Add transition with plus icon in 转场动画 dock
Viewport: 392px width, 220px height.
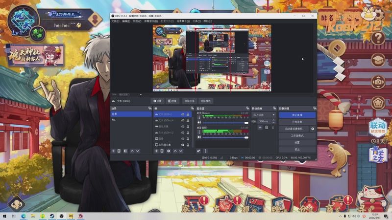coord(260,127)
